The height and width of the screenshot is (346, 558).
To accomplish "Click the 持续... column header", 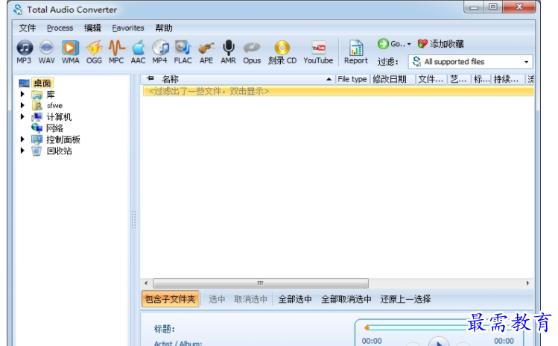I will click(x=508, y=79).
